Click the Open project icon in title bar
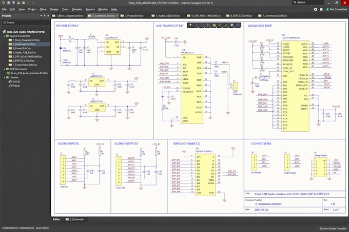This screenshot has height=232, width=349. point(24,3)
